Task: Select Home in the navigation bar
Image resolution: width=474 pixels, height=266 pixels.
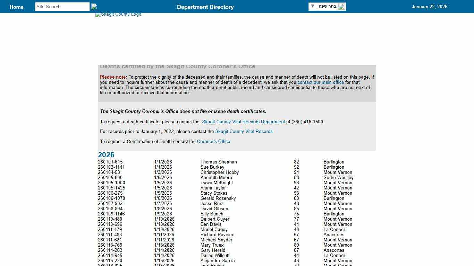Action: 16,7
